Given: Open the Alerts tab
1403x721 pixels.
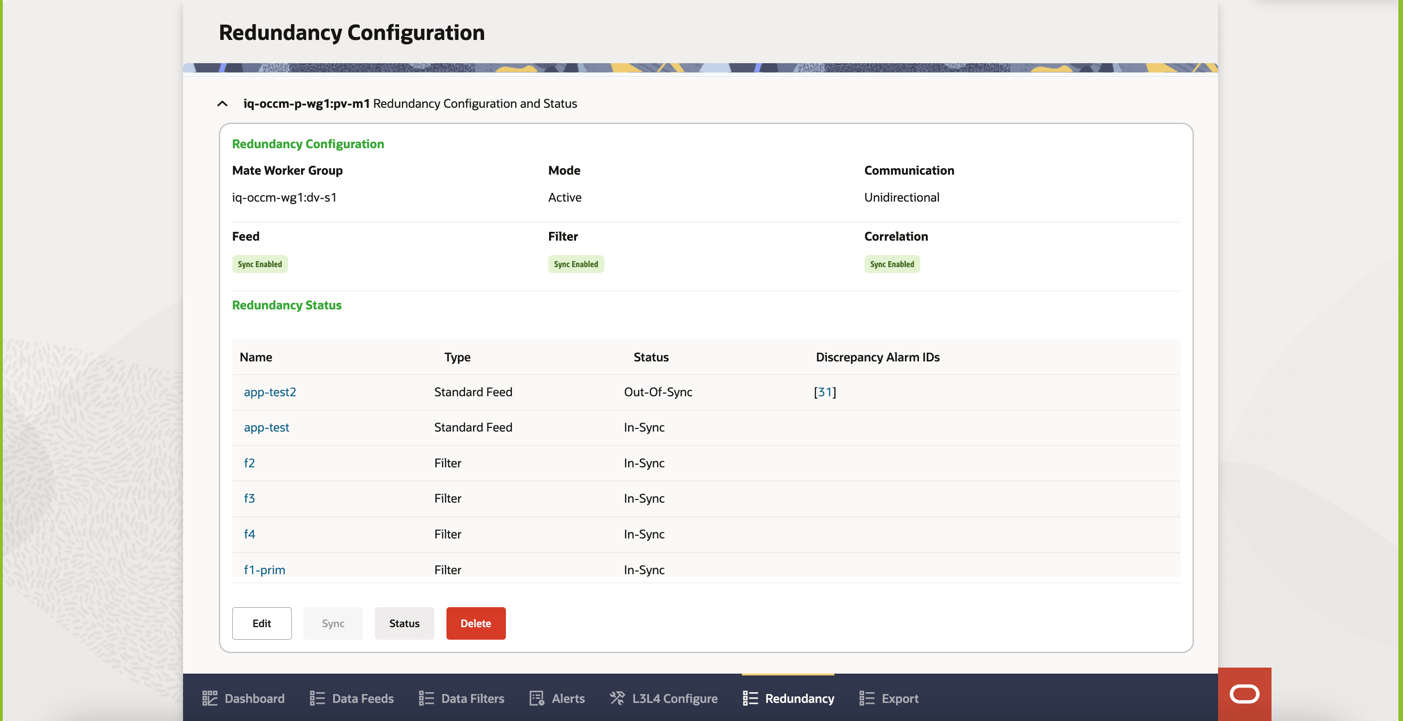Looking at the screenshot, I should 568,698.
